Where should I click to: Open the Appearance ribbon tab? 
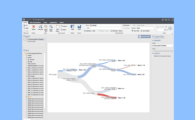click(53, 22)
